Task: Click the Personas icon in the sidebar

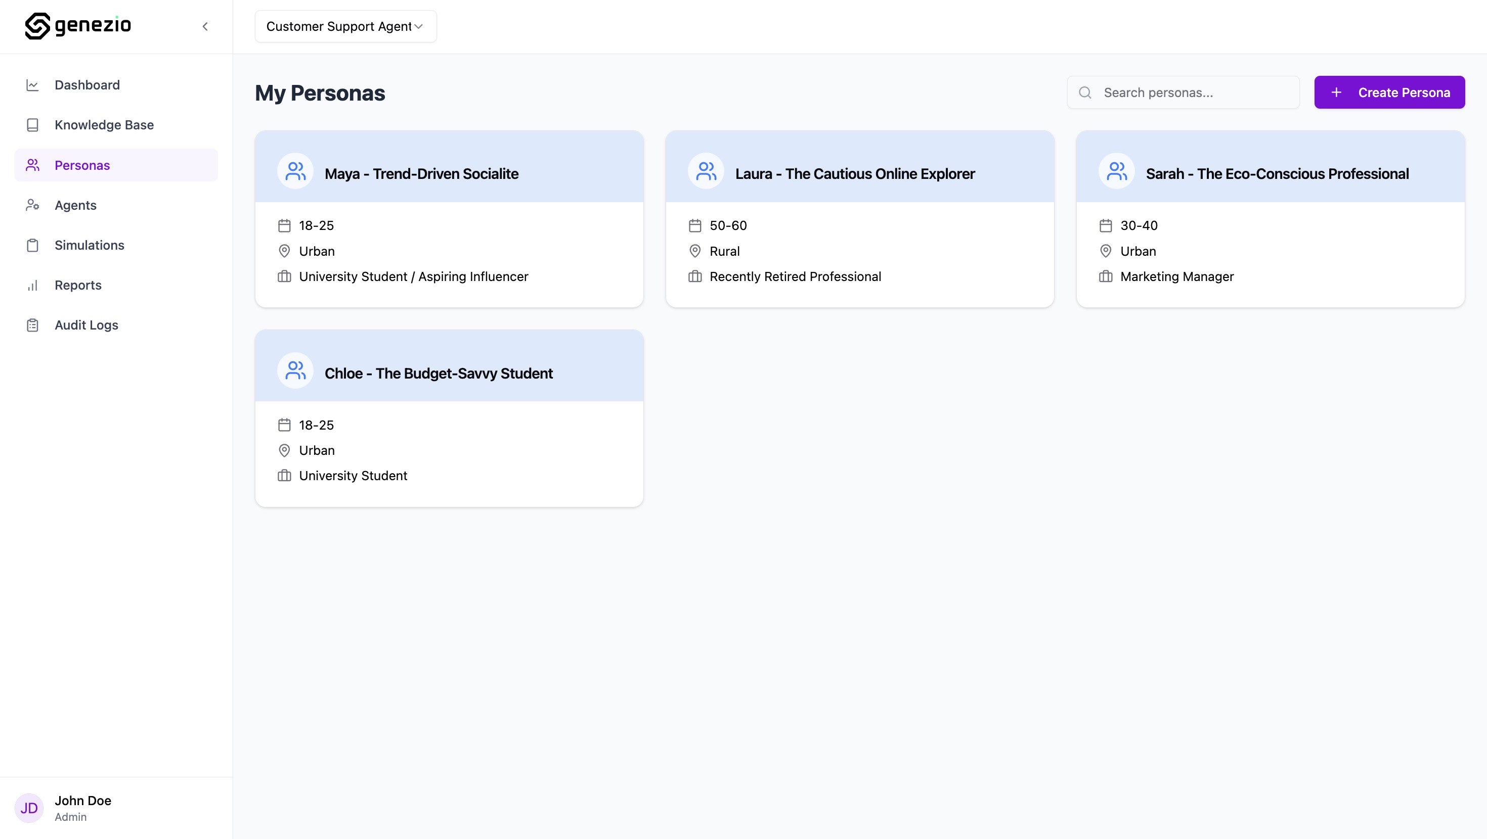Action: (x=32, y=165)
